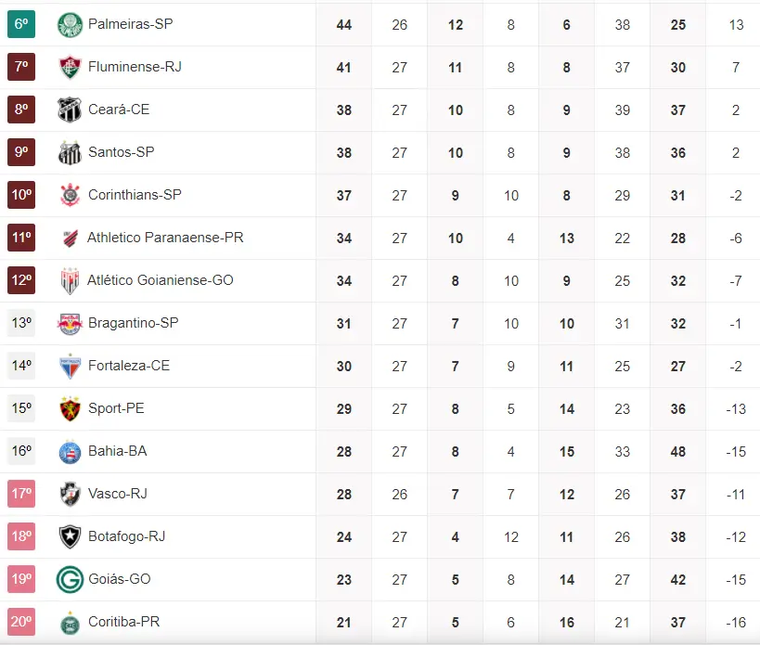Click the Bragantino Red Bull crest icon
The image size is (760, 645).
(70, 323)
